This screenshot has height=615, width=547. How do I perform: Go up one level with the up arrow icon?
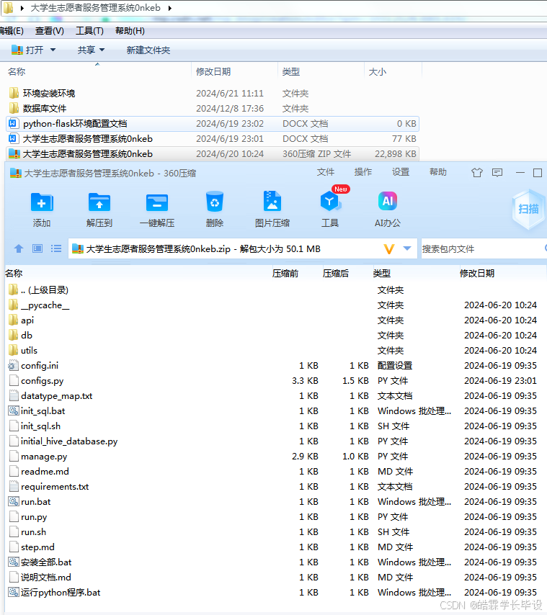tap(19, 248)
